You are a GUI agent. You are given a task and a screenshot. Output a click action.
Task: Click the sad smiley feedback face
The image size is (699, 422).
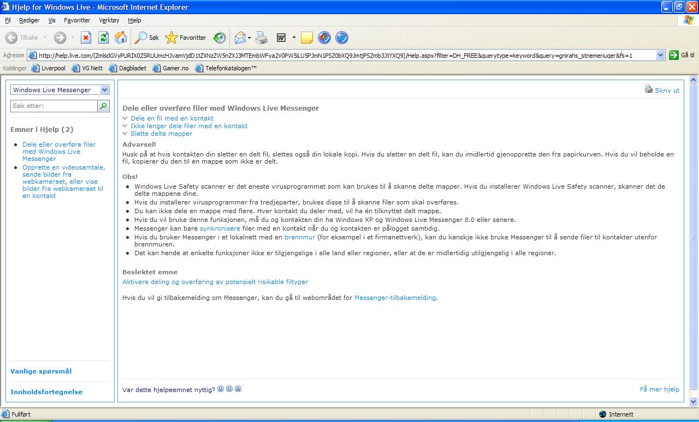[x=238, y=389]
